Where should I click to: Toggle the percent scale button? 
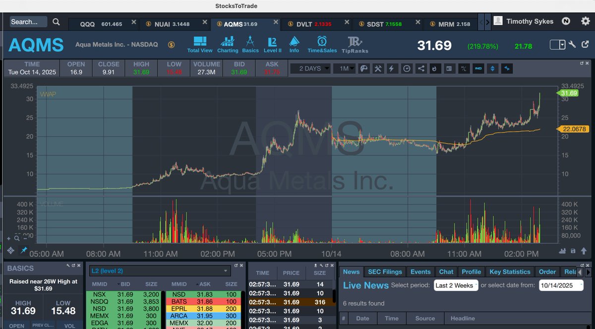[464, 68]
